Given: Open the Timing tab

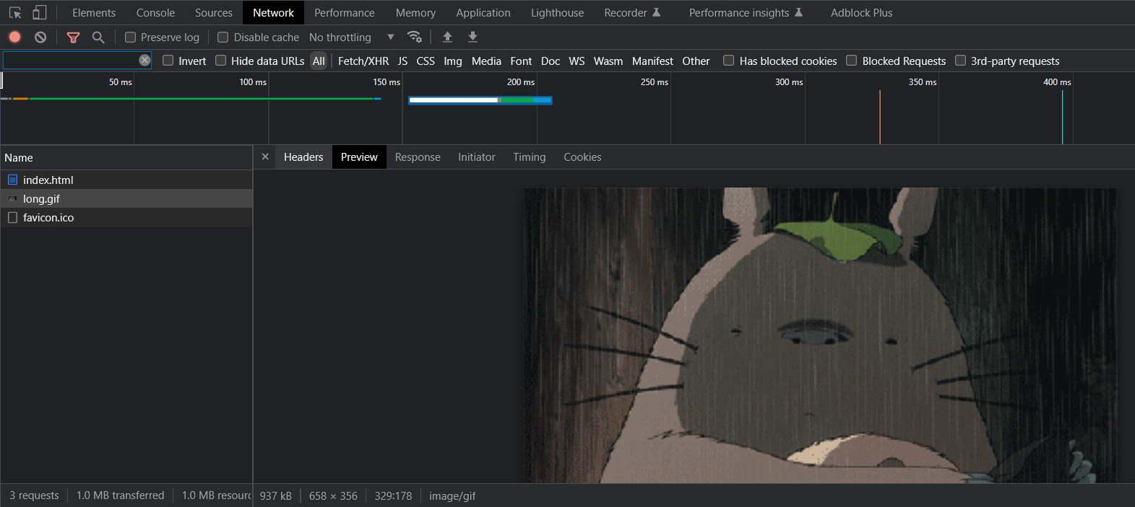Looking at the screenshot, I should (x=530, y=156).
